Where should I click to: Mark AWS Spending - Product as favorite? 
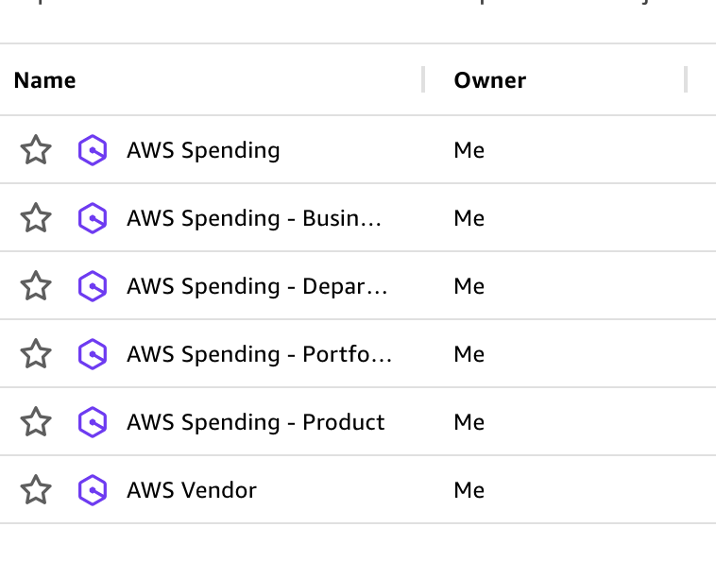36,422
